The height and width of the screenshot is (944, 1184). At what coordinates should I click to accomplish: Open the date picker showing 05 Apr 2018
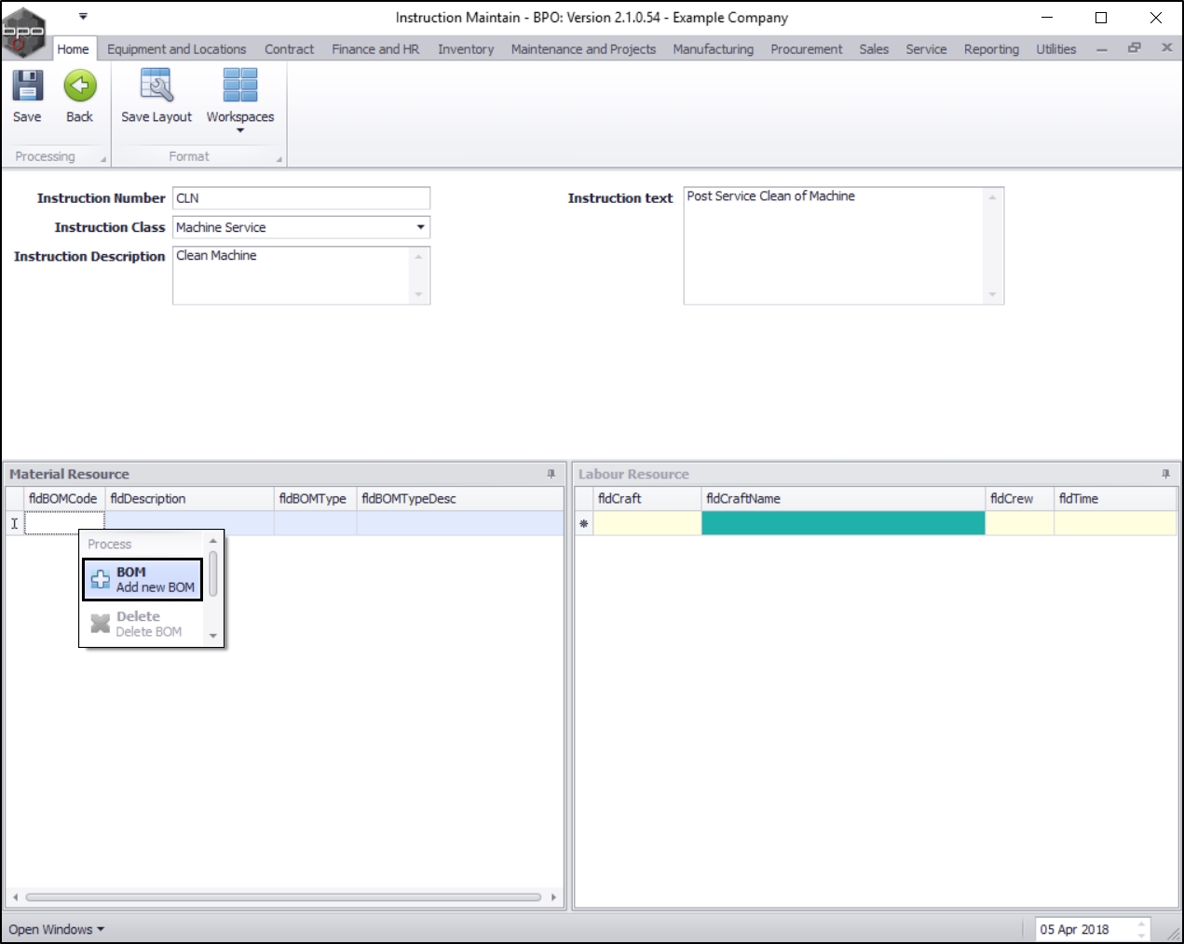pyautogui.click(x=1093, y=929)
